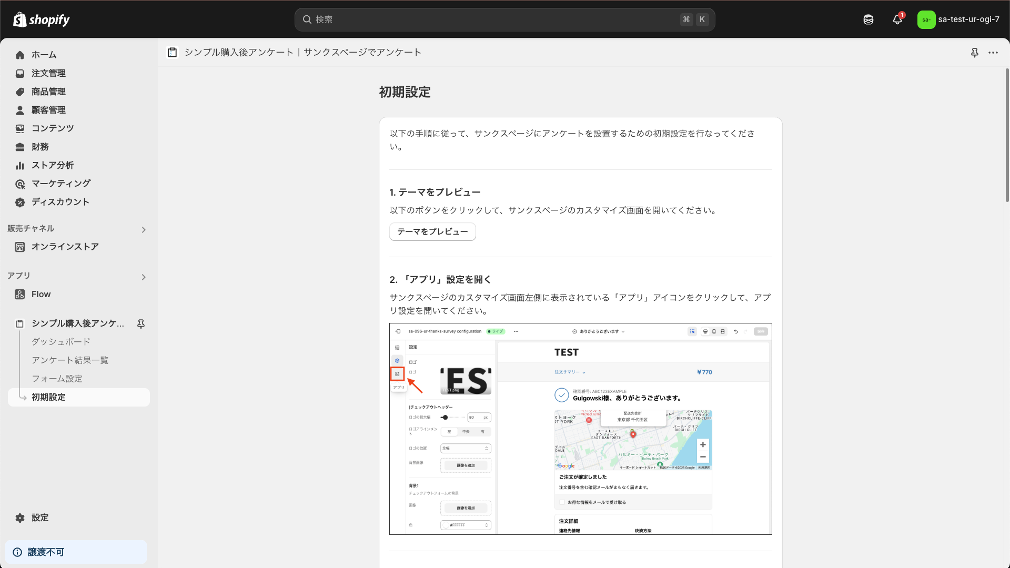This screenshot has width=1010, height=568.
Task: Select アンケート結果一覧 in the app submenu
Action: [70, 360]
